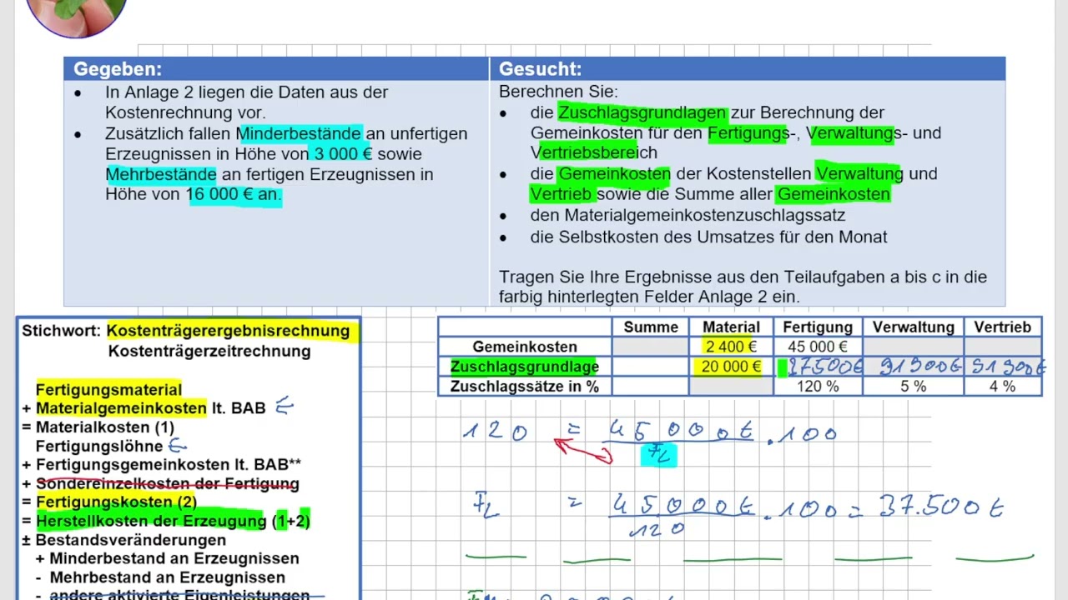Click the text "Berechnen Sie:"
1068x600 pixels.
558,92
